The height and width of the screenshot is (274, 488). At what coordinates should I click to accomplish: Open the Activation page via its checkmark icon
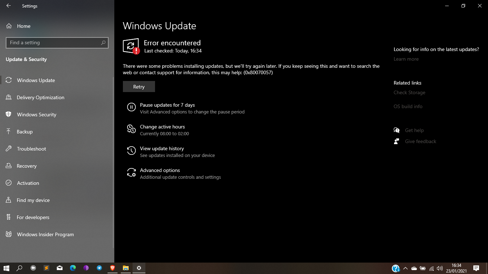coord(9,183)
